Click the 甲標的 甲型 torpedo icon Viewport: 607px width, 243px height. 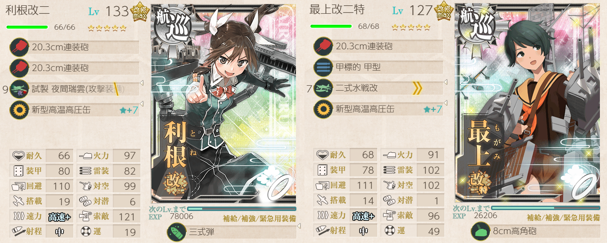pyautogui.click(x=323, y=68)
